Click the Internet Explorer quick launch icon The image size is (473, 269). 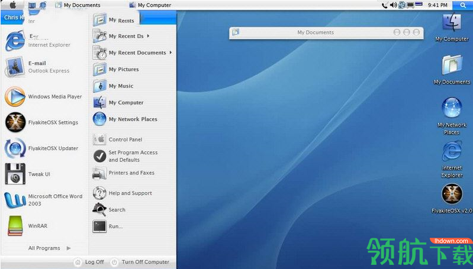(43, 5)
